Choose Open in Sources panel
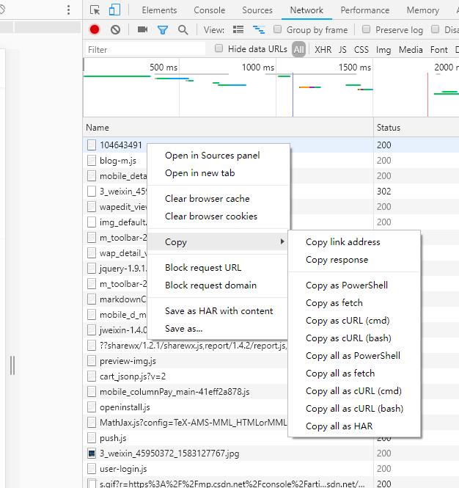Viewport: 459px width, 488px height. (x=219, y=156)
